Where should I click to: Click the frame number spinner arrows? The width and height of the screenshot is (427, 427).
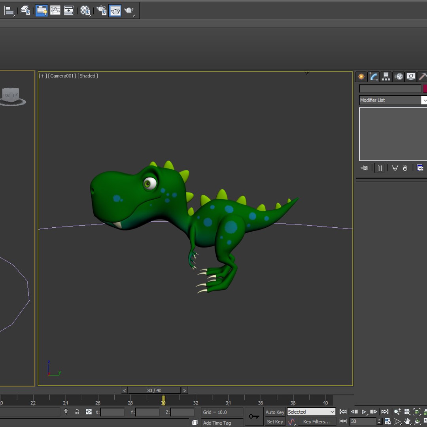(x=379, y=421)
